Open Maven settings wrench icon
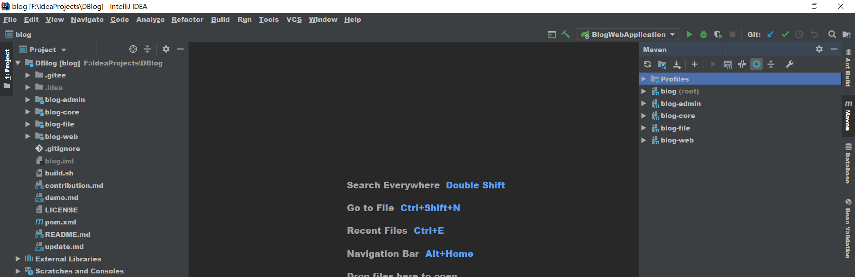 coord(790,64)
